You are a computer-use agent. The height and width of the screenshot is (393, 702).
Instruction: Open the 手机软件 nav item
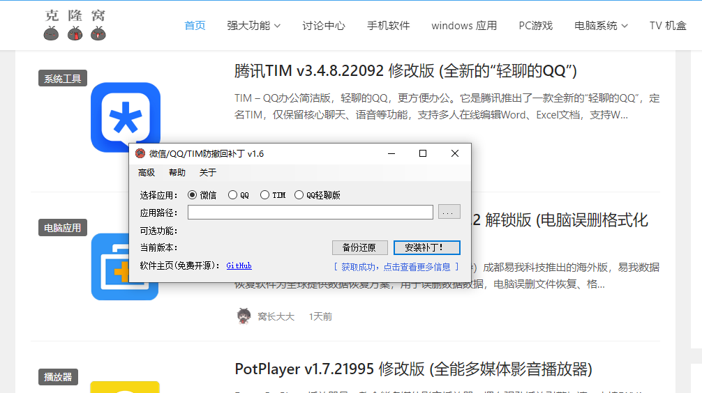coord(388,26)
